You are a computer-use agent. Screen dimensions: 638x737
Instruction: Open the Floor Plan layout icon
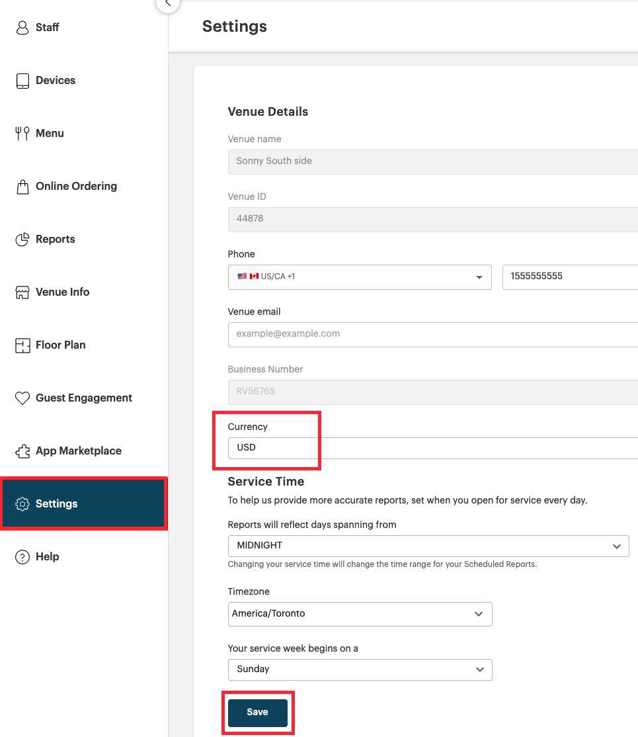point(23,345)
